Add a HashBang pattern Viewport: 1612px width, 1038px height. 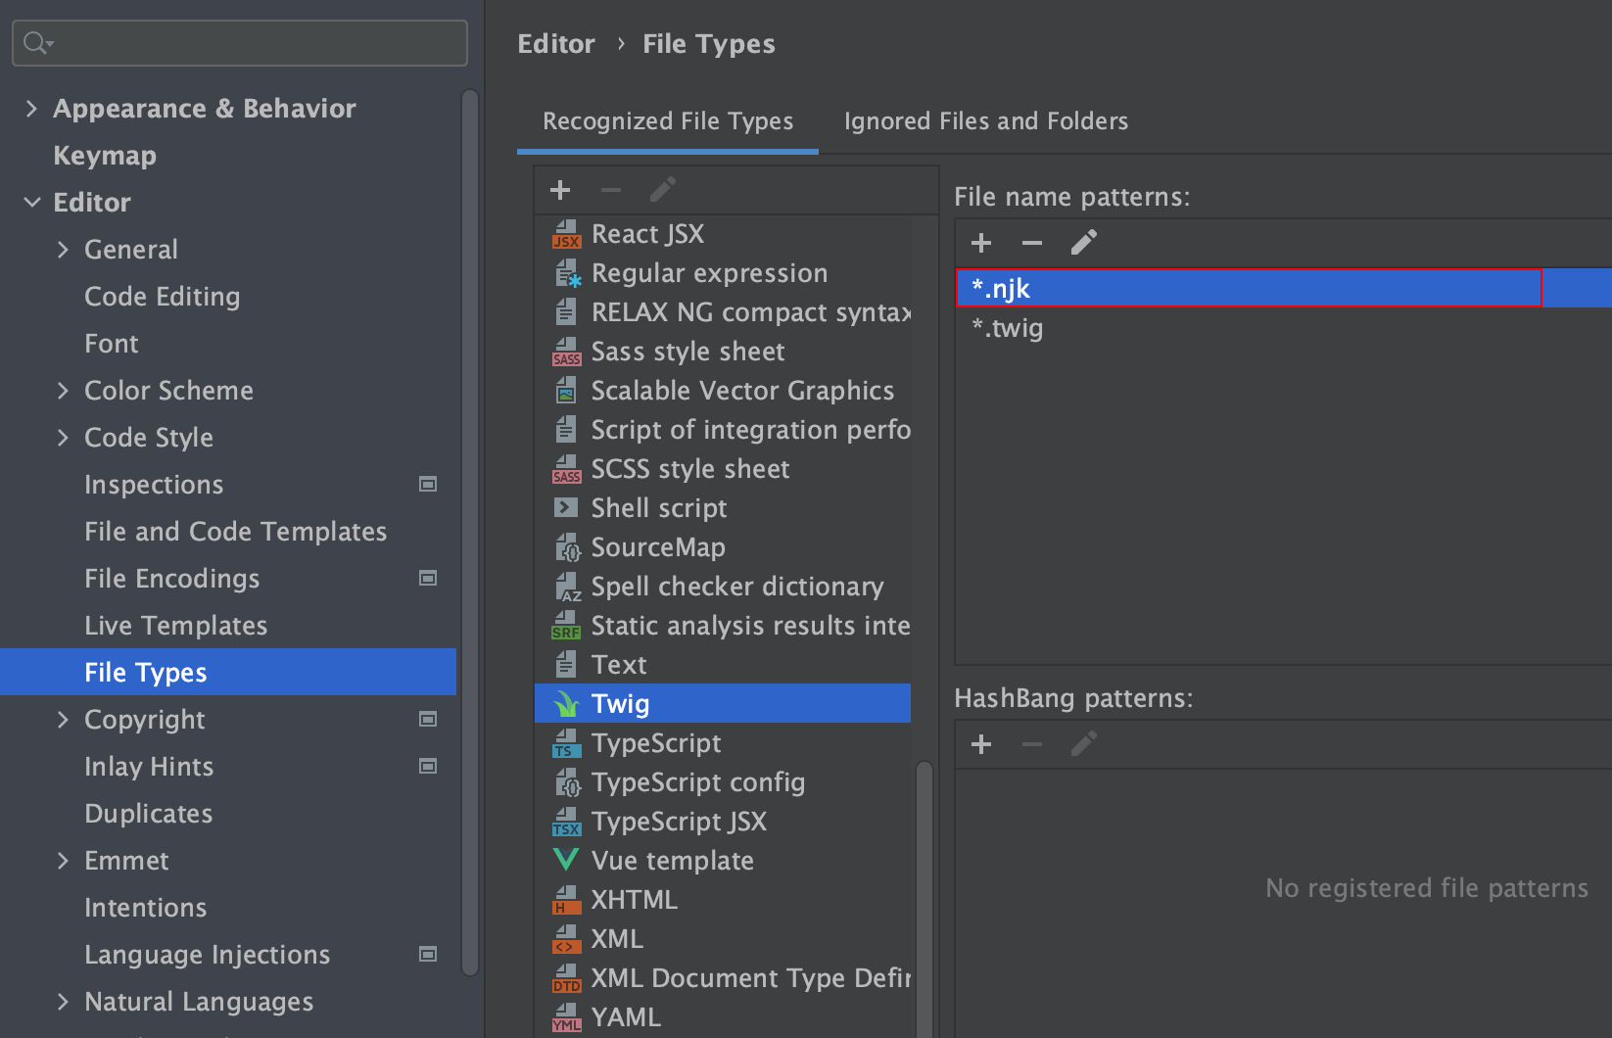click(981, 744)
